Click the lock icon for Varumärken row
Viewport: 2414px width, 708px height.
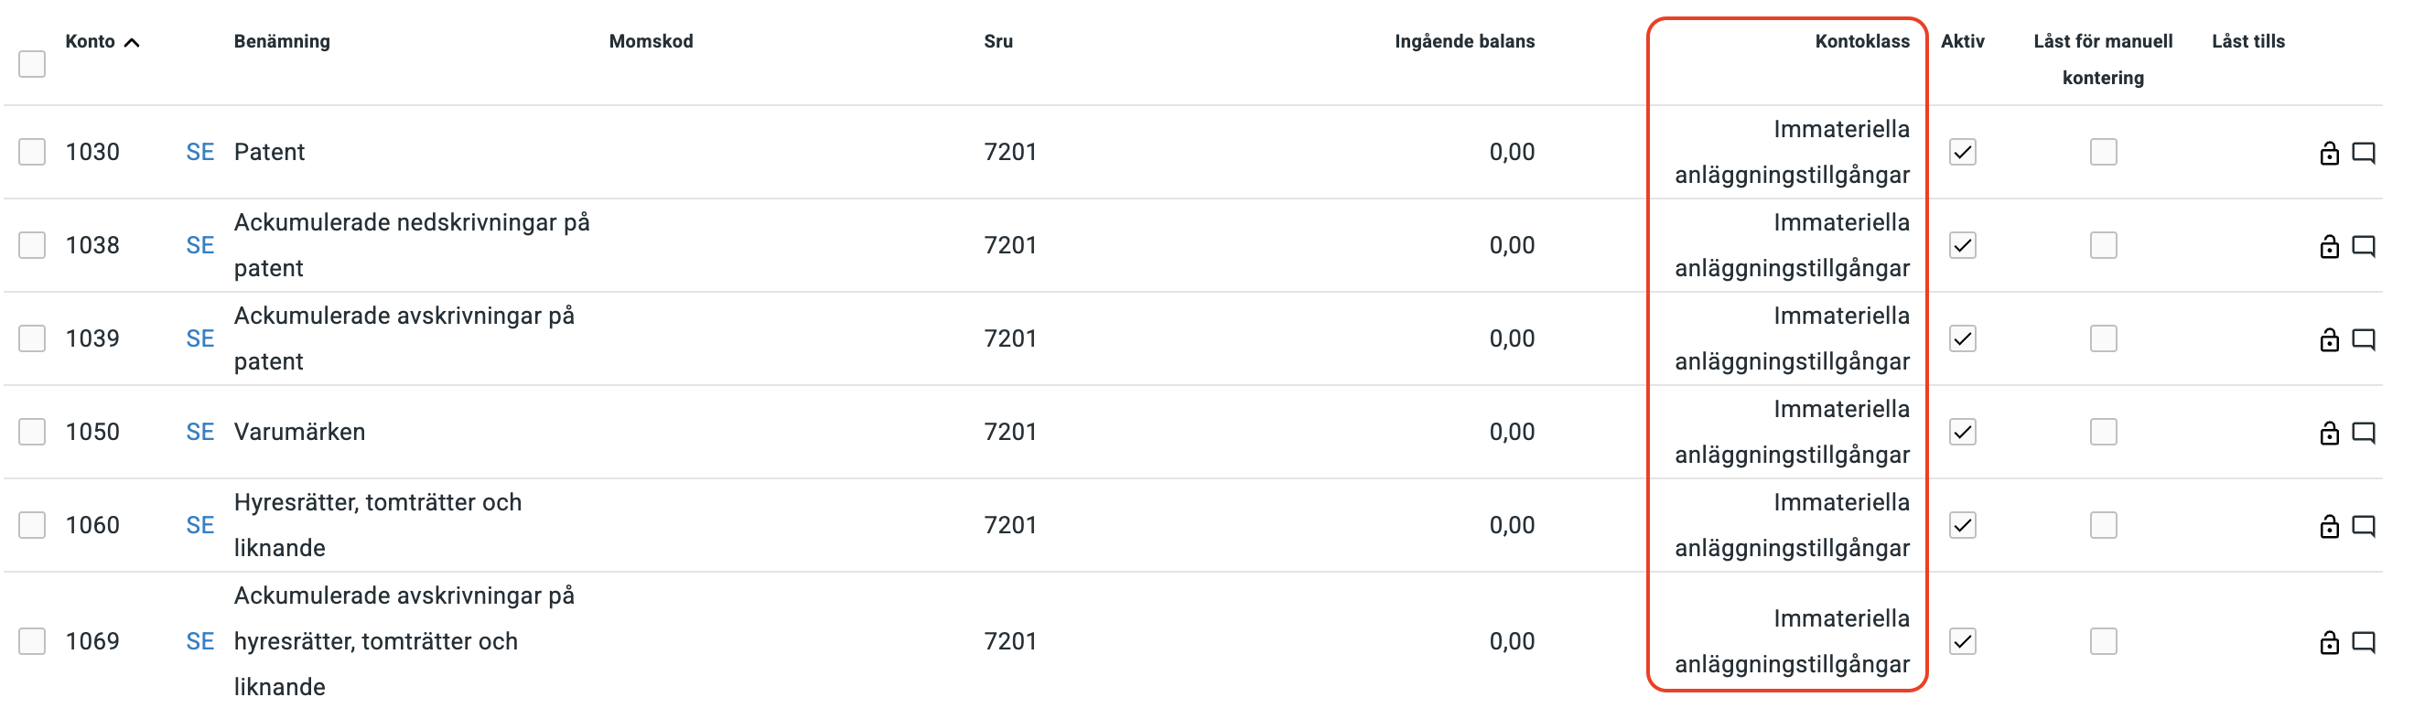pos(2329,433)
